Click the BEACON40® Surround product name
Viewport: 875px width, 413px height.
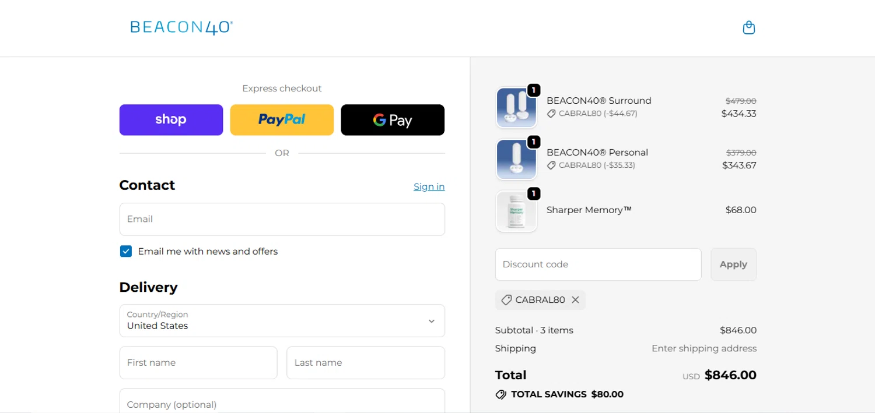pyautogui.click(x=598, y=101)
